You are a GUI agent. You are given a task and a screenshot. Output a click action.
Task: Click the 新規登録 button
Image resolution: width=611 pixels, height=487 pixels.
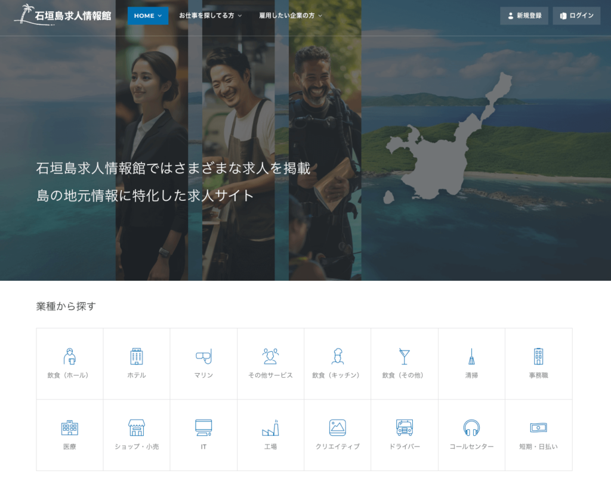point(524,15)
